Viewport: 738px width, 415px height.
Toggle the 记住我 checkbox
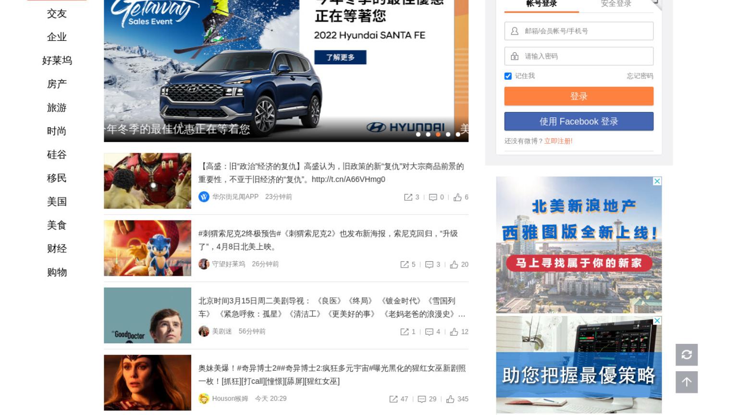(508, 76)
